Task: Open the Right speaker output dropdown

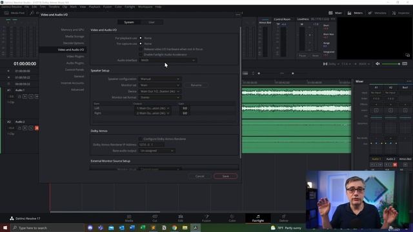Action: click(x=153, y=113)
